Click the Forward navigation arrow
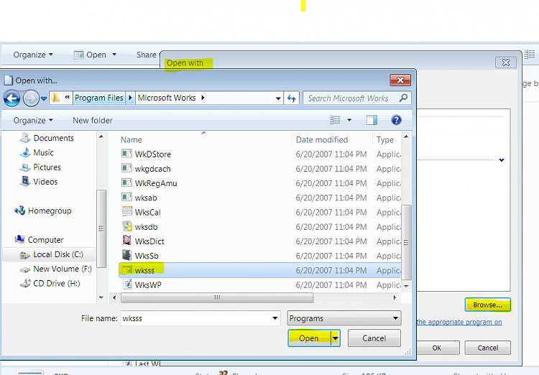This screenshot has height=375, width=539. coord(31,98)
